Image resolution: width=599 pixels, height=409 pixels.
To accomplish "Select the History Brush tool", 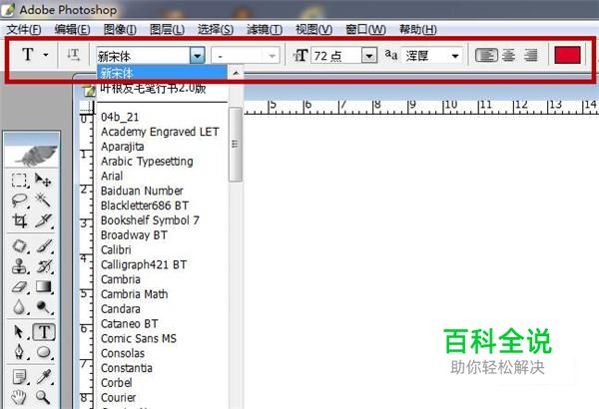I will tap(43, 266).
